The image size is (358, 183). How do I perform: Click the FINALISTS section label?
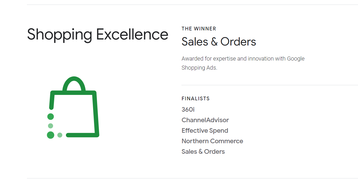(196, 99)
